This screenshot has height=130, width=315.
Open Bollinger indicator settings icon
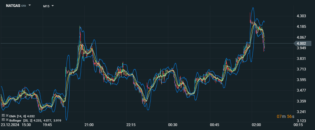[x=3, y=120]
